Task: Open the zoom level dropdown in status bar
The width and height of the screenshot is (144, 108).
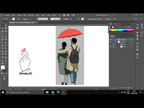Action: click(x=15, y=89)
